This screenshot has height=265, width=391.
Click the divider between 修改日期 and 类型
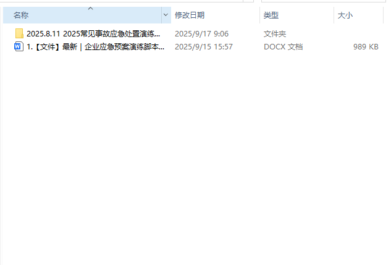point(259,15)
